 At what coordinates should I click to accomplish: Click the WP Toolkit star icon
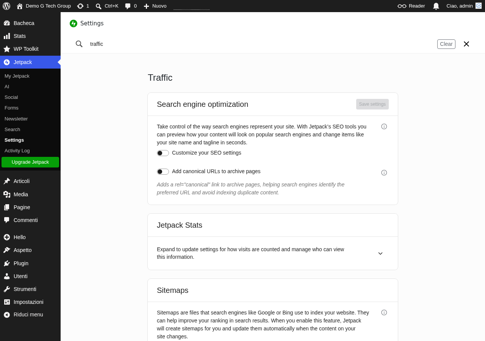pos(7,49)
